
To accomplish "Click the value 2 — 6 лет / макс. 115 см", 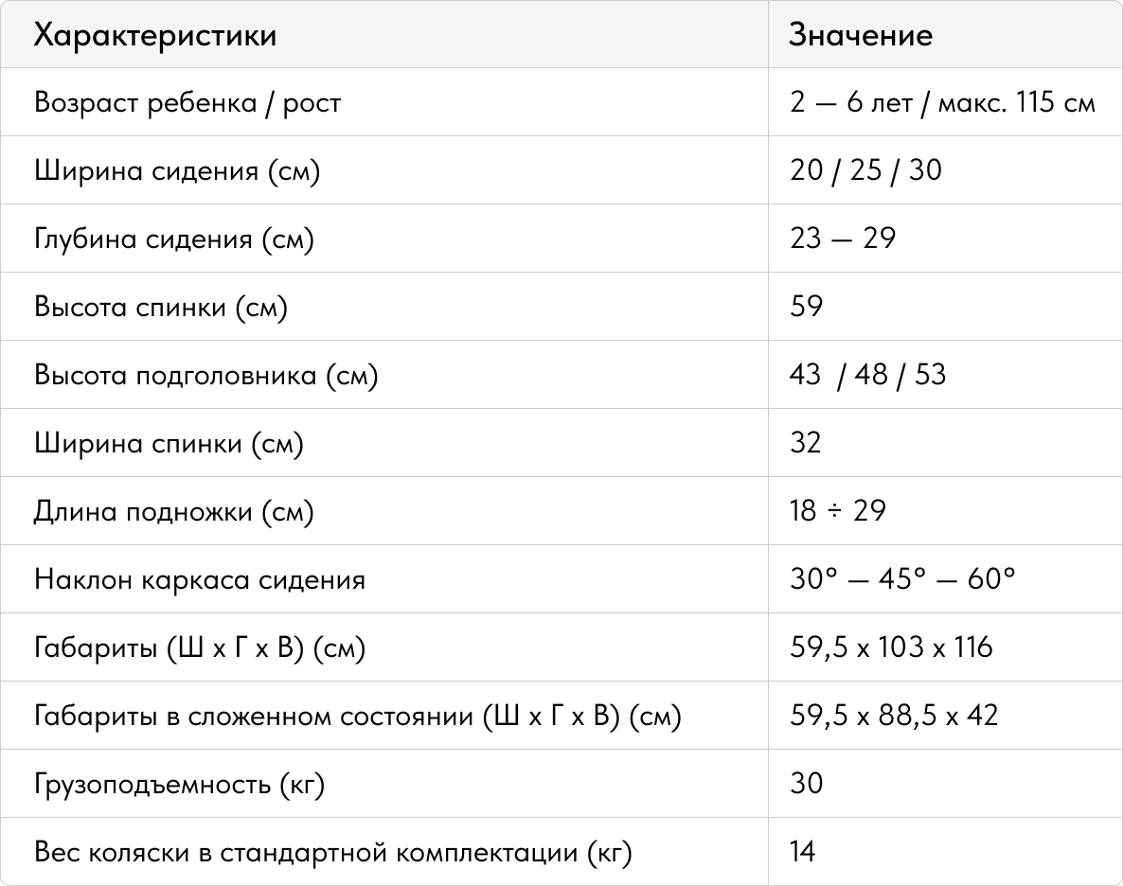I will coord(942,102).
